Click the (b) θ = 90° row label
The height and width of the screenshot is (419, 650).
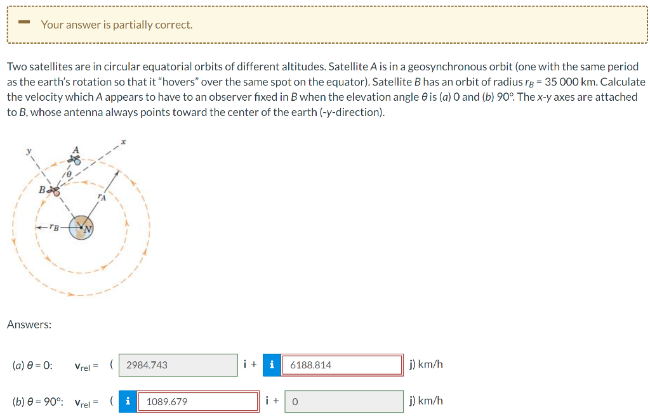tap(38, 401)
